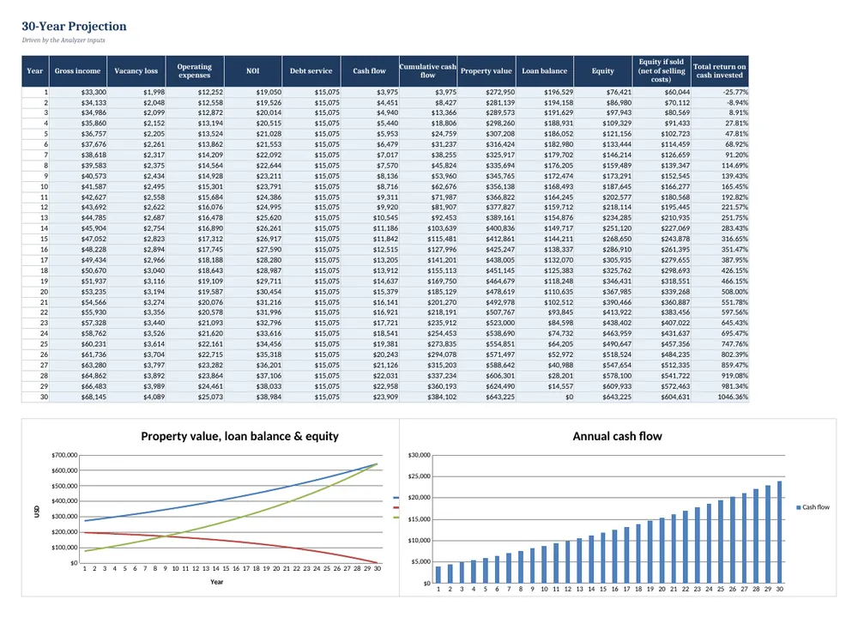Select 'Total return on cash invested' header
This screenshot has width=858, height=618.
point(720,70)
